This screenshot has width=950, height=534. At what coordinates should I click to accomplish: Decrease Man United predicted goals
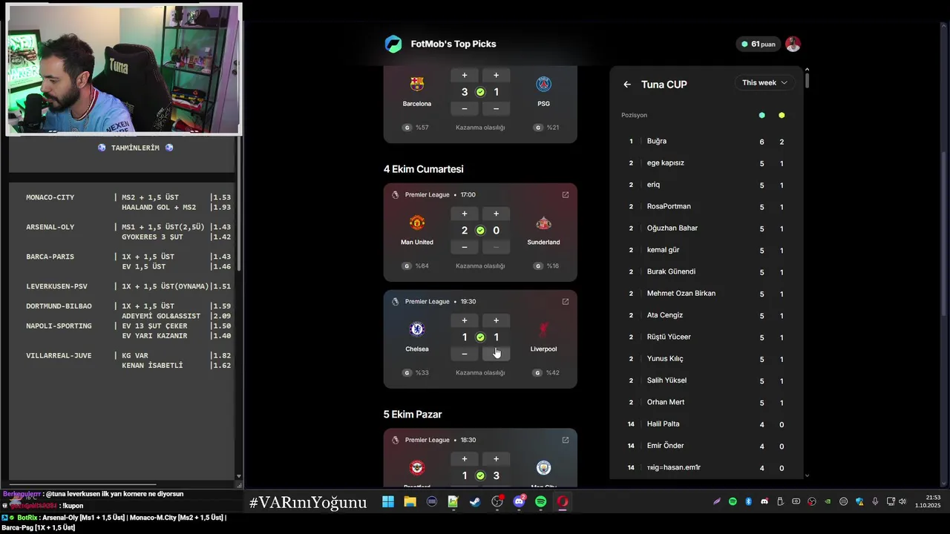(x=465, y=247)
